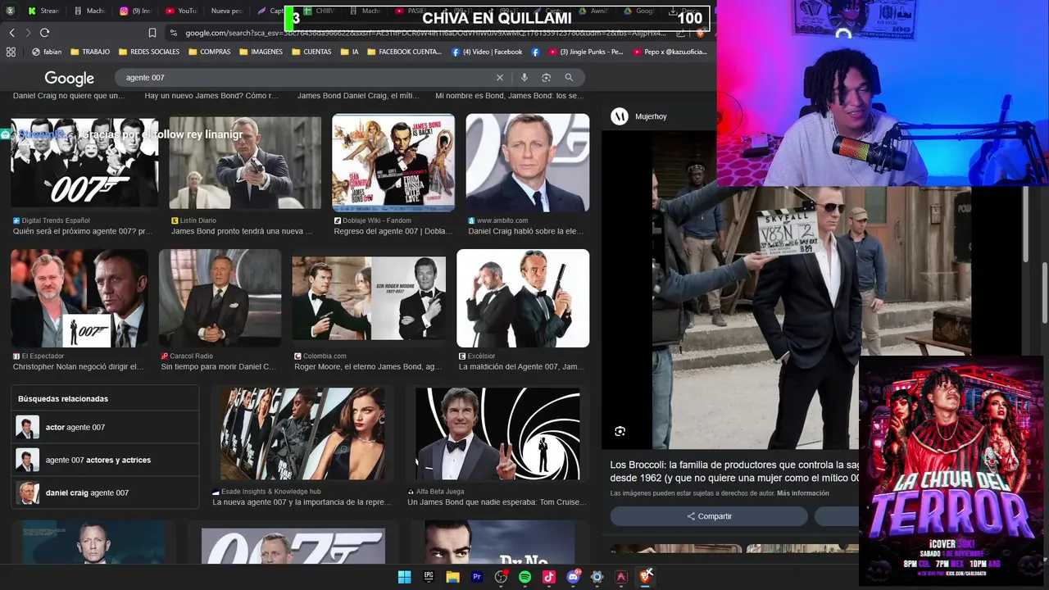The height and width of the screenshot is (590, 1049).
Task: Select related search daniel craig agente 007
Action: [x=105, y=492]
